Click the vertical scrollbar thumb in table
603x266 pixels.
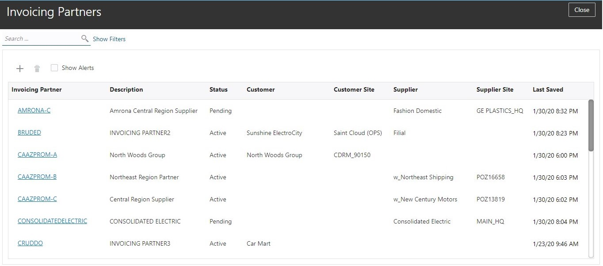coord(591,125)
